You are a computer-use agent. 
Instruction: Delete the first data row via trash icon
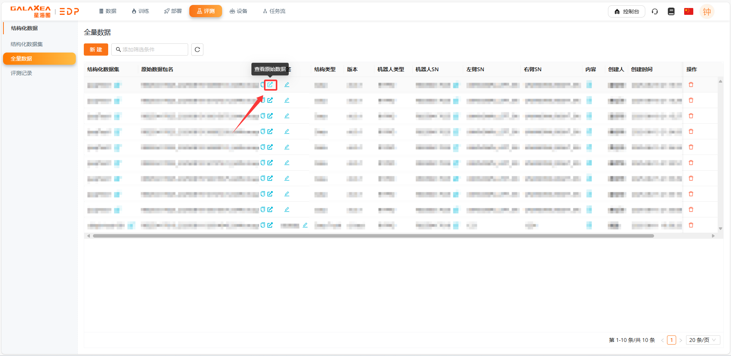691,85
